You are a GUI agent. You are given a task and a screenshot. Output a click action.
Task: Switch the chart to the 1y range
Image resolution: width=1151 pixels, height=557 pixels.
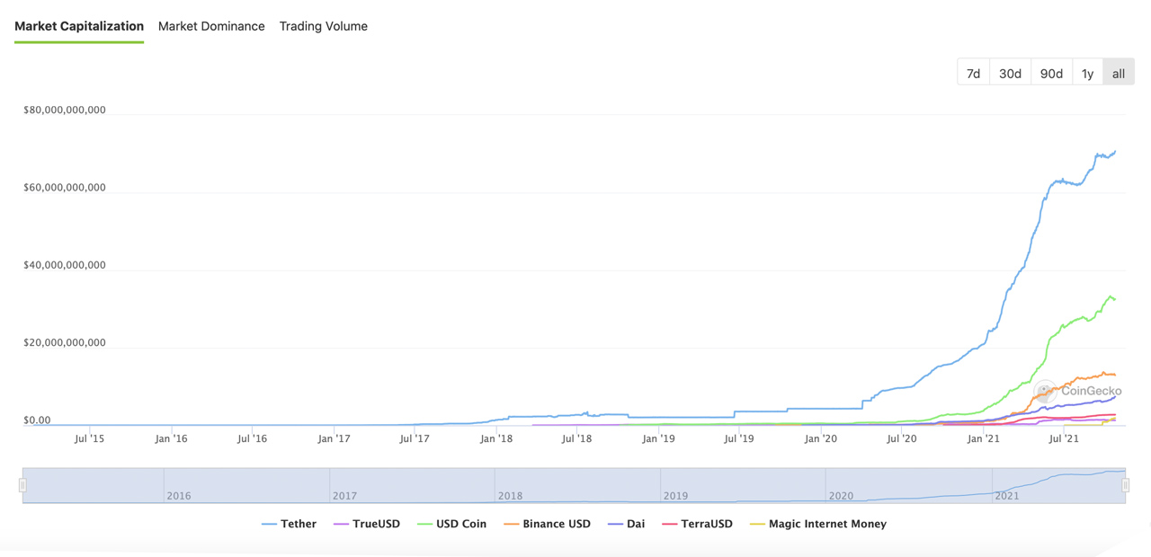tap(1087, 74)
